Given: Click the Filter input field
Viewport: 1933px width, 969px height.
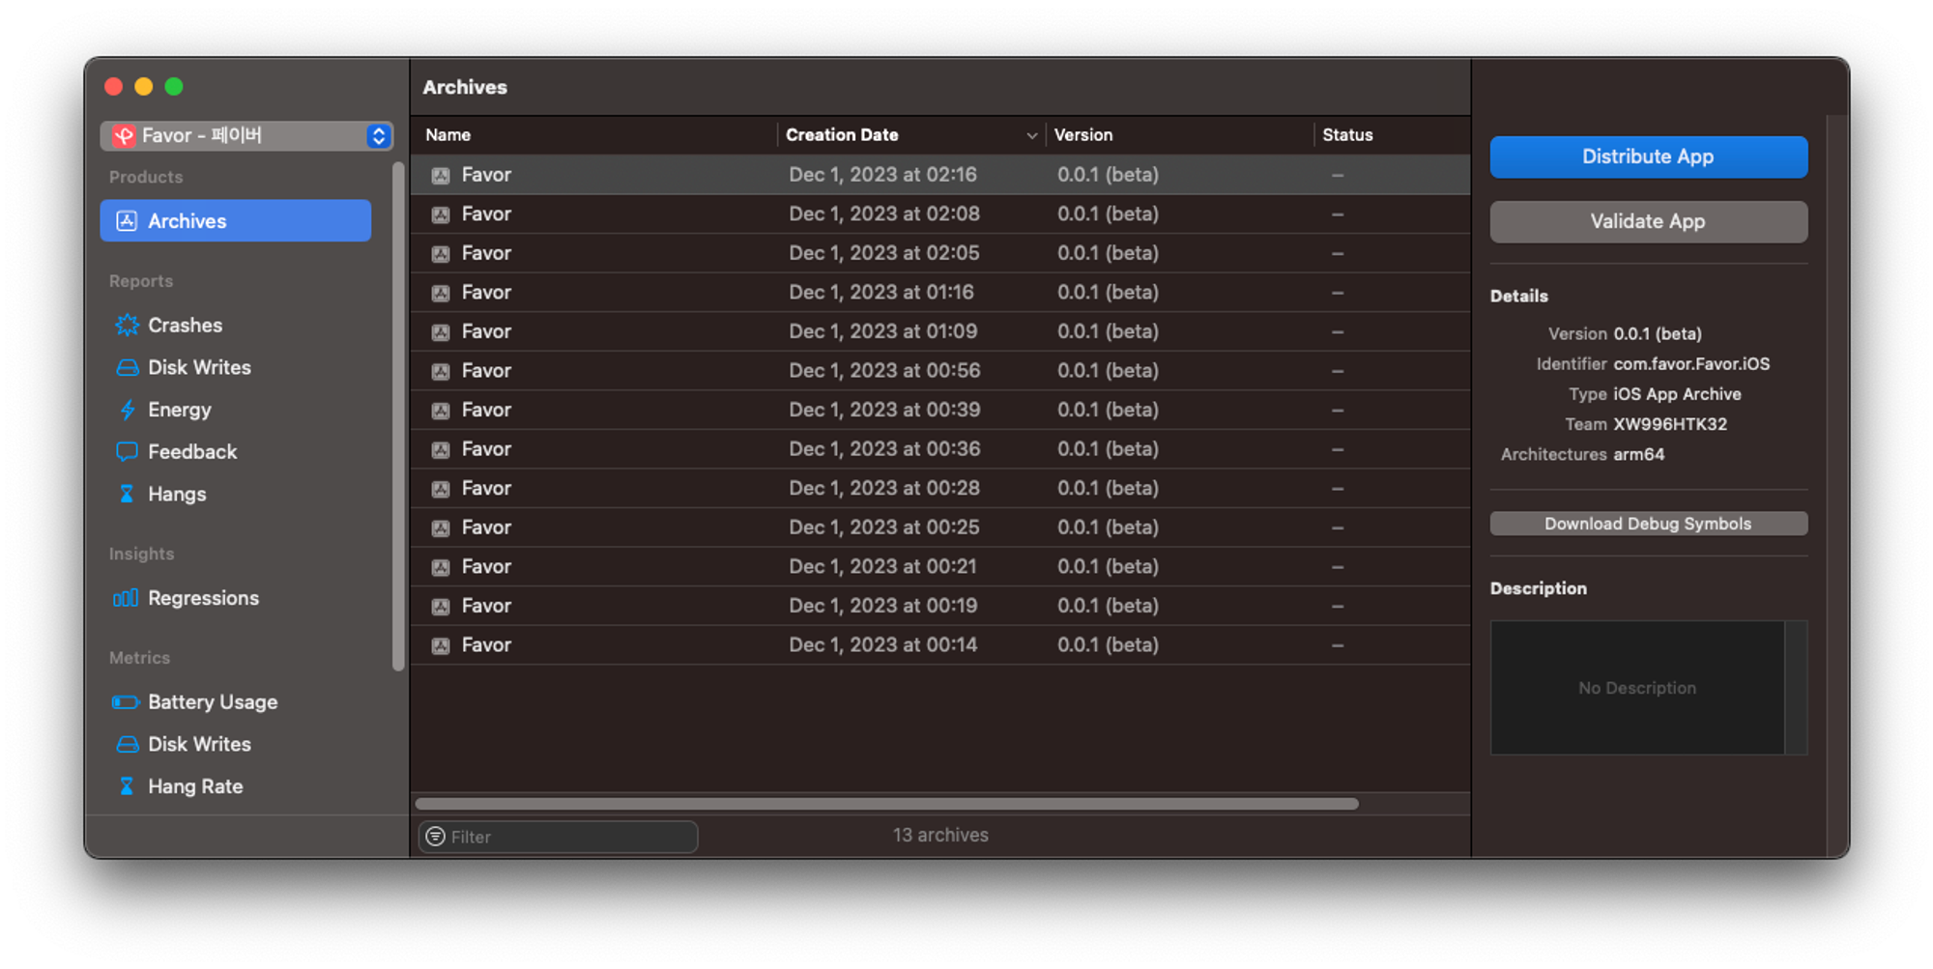Looking at the screenshot, I should [x=559, y=837].
